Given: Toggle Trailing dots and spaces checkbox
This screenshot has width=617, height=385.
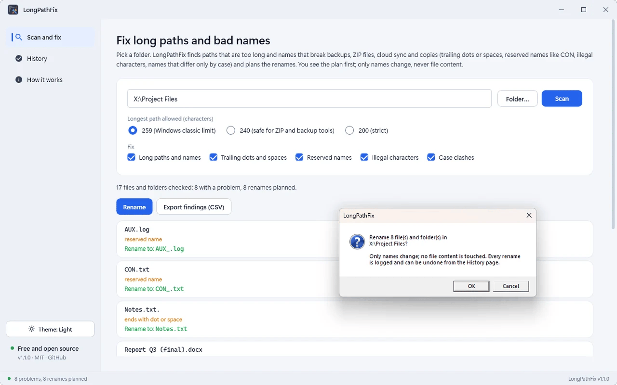Looking at the screenshot, I should point(248,157).
